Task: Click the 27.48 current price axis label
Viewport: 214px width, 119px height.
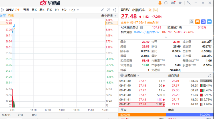Action: 6,23
